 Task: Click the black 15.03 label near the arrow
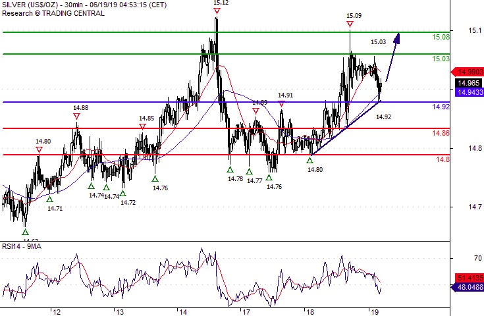[x=379, y=42]
